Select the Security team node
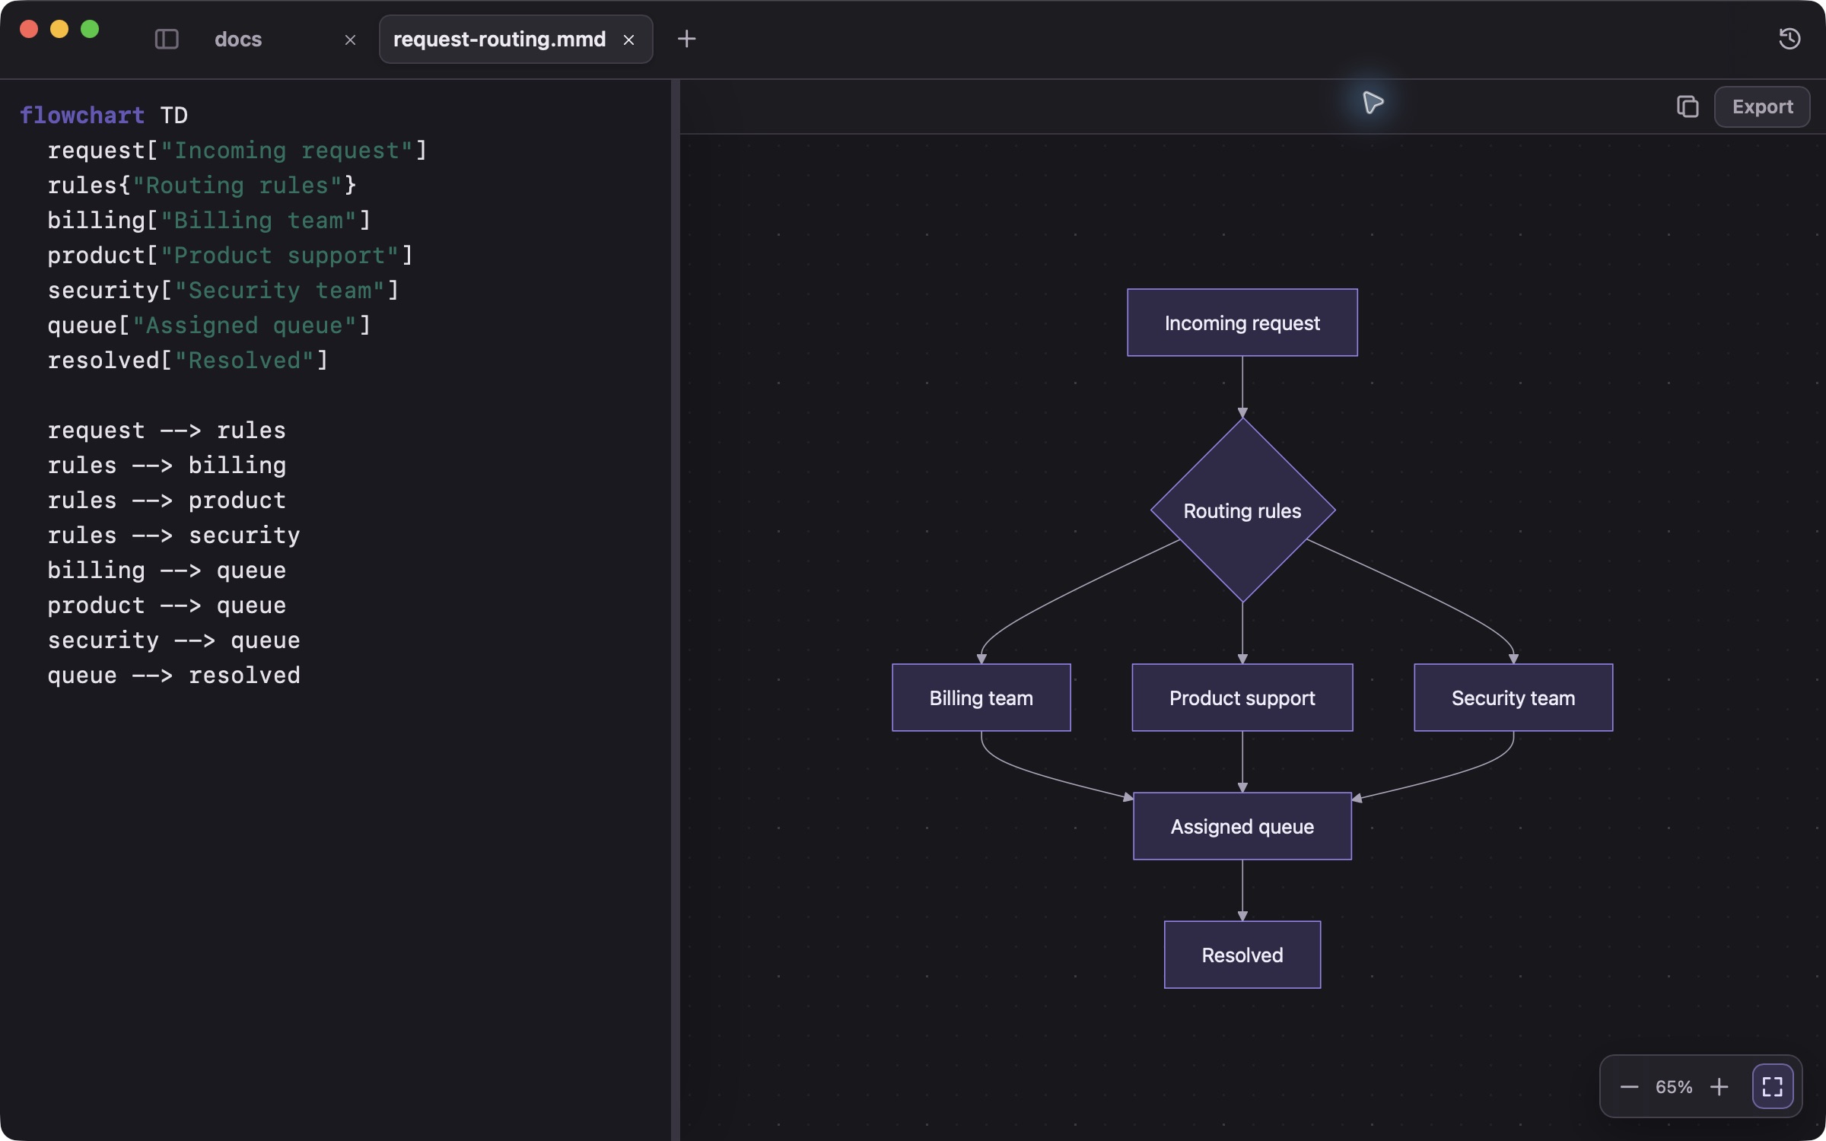Image resolution: width=1826 pixels, height=1141 pixels. [x=1513, y=698]
